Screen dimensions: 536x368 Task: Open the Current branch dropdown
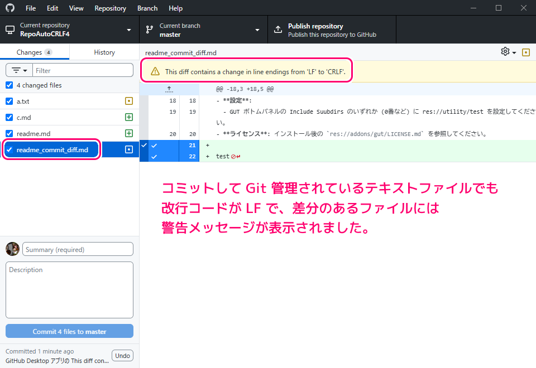coord(203,30)
